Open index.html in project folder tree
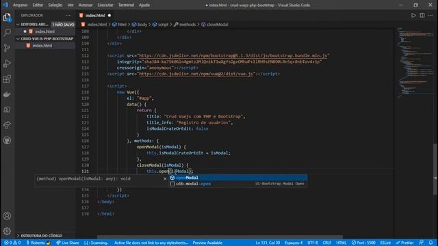The image size is (438, 246). (x=42, y=46)
